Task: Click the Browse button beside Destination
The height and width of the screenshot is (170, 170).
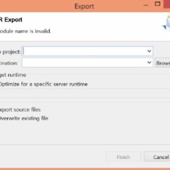Action: tap(162, 63)
